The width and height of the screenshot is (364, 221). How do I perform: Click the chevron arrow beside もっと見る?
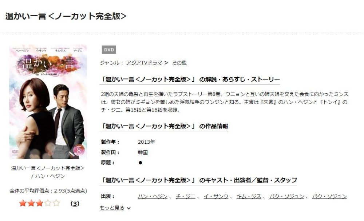point(129,208)
